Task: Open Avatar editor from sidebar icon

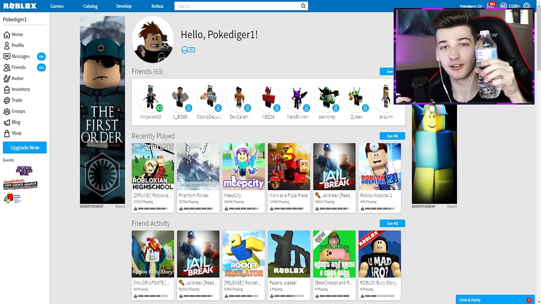Action: click(7, 79)
